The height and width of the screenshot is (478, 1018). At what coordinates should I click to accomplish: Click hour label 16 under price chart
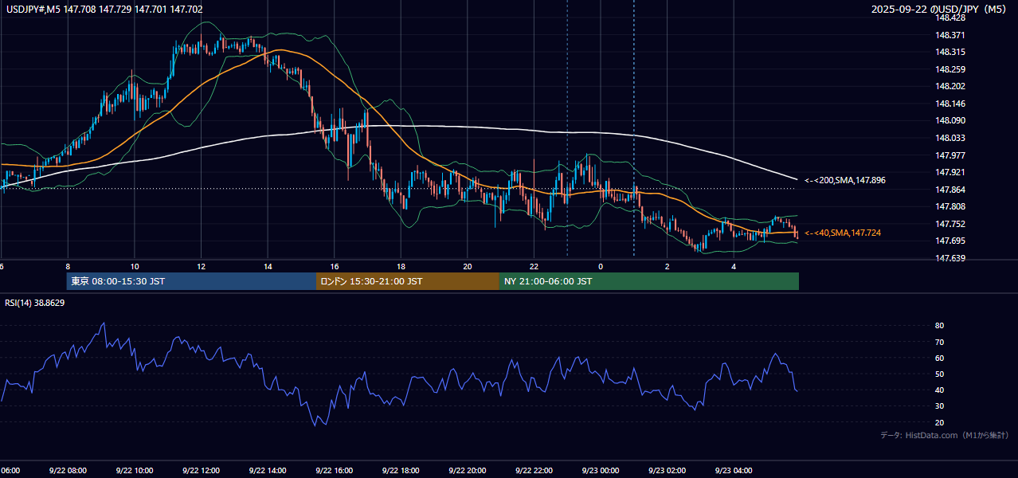pyautogui.click(x=335, y=266)
